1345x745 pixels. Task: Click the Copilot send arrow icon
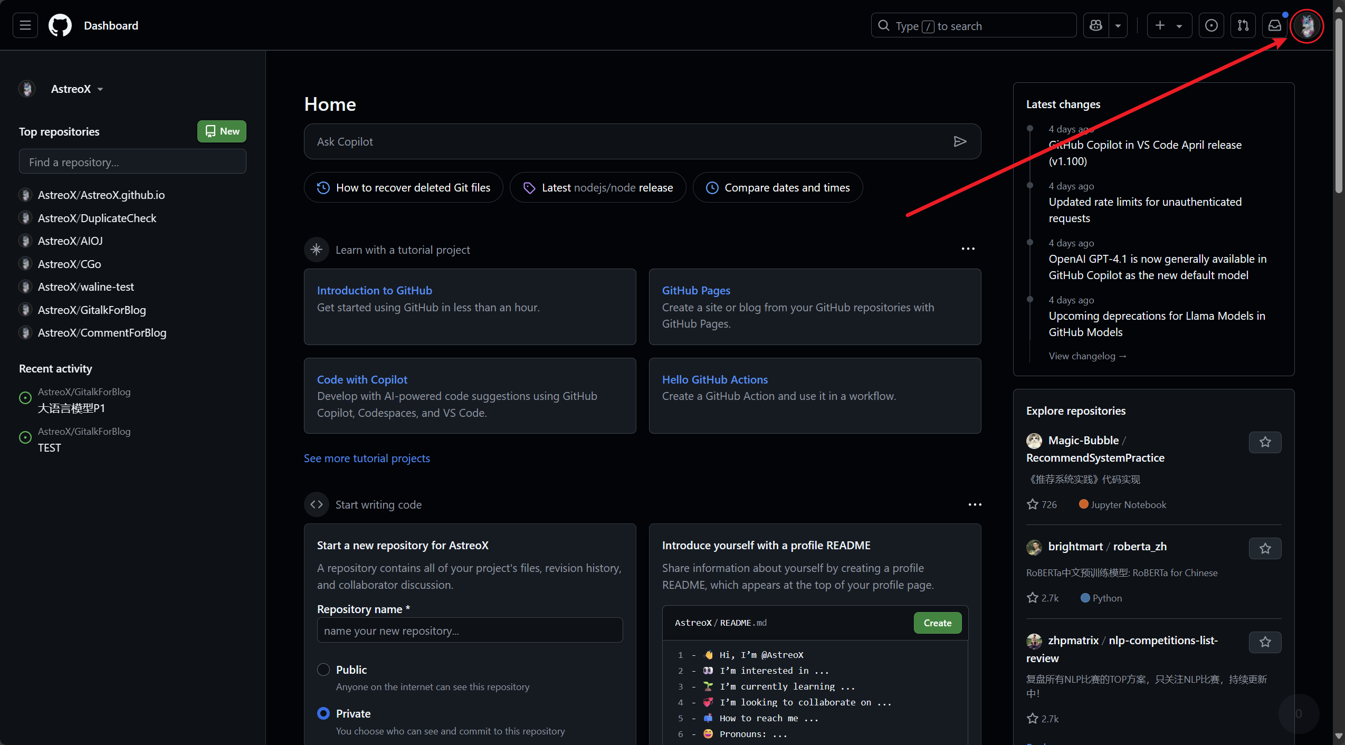(960, 141)
